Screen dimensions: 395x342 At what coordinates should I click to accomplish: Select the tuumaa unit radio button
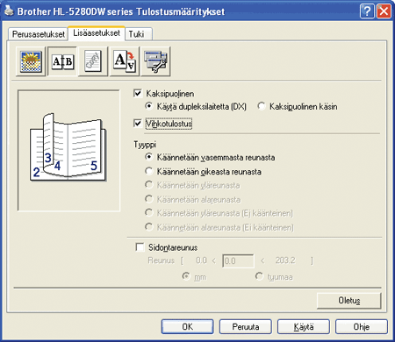tap(259, 276)
